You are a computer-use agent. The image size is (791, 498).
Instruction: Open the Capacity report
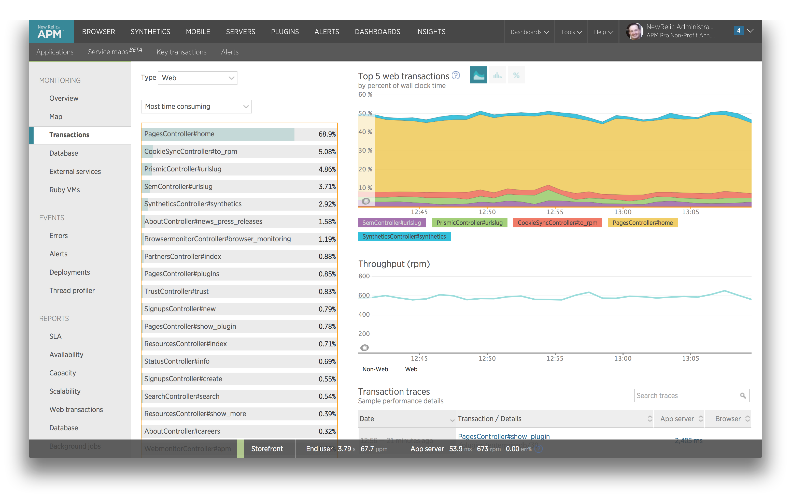[x=62, y=373]
